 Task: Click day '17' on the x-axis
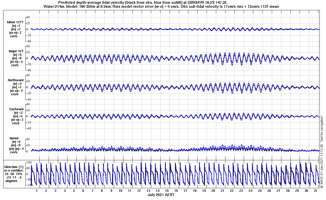click(x=185, y=191)
